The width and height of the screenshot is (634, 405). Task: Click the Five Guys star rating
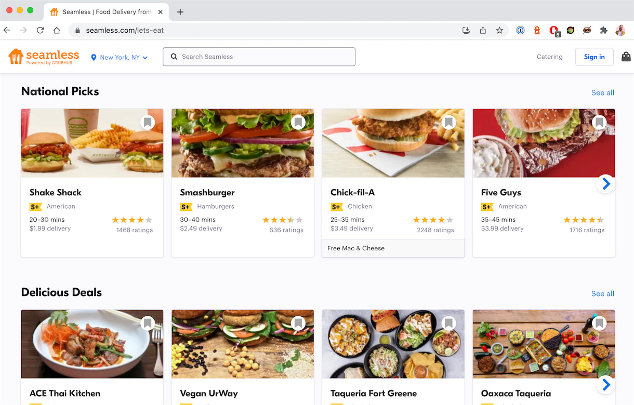(584, 220)
